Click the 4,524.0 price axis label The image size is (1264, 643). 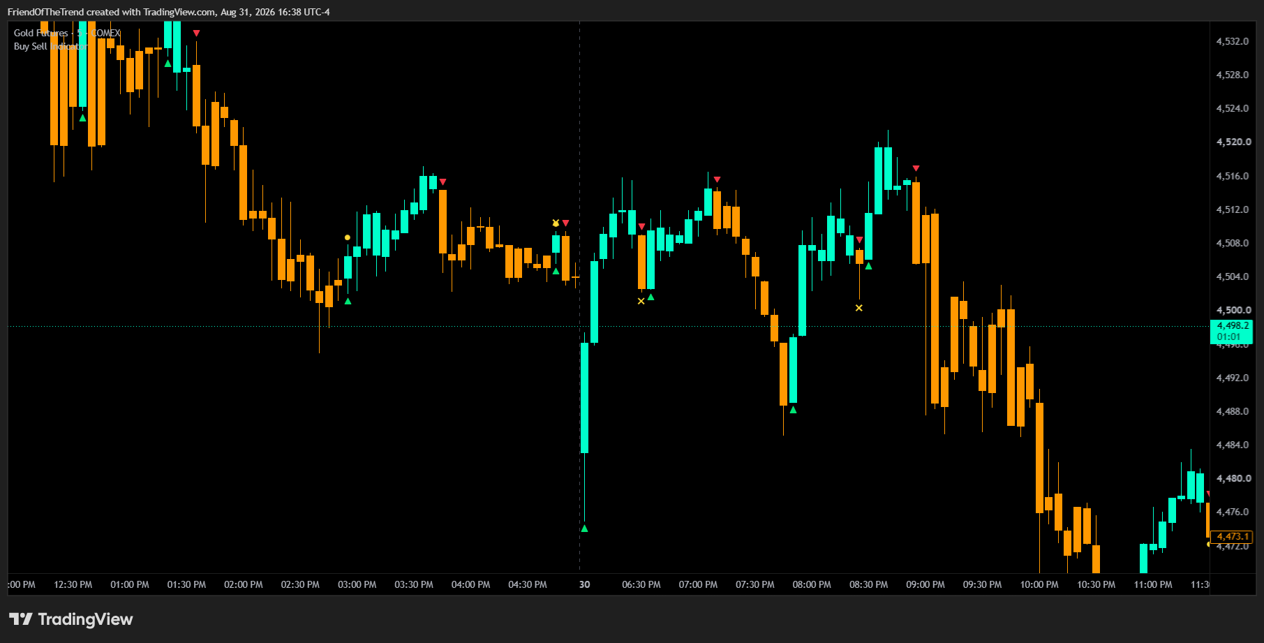pos(1233,108)
